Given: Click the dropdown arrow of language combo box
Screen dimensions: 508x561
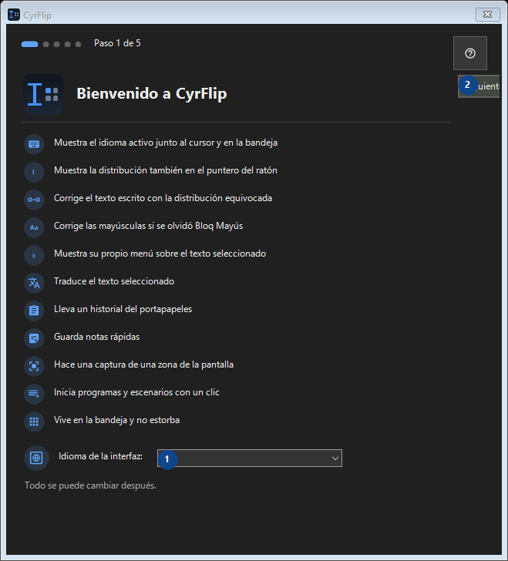Looking at the screenshot, I should click(x=335, y=459).
